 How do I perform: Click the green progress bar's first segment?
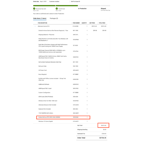point(44,6)
